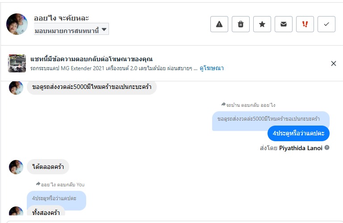The image size is (343, 223).
Task: Mark conversation done with checkmark icon
Action: [326, 24]
